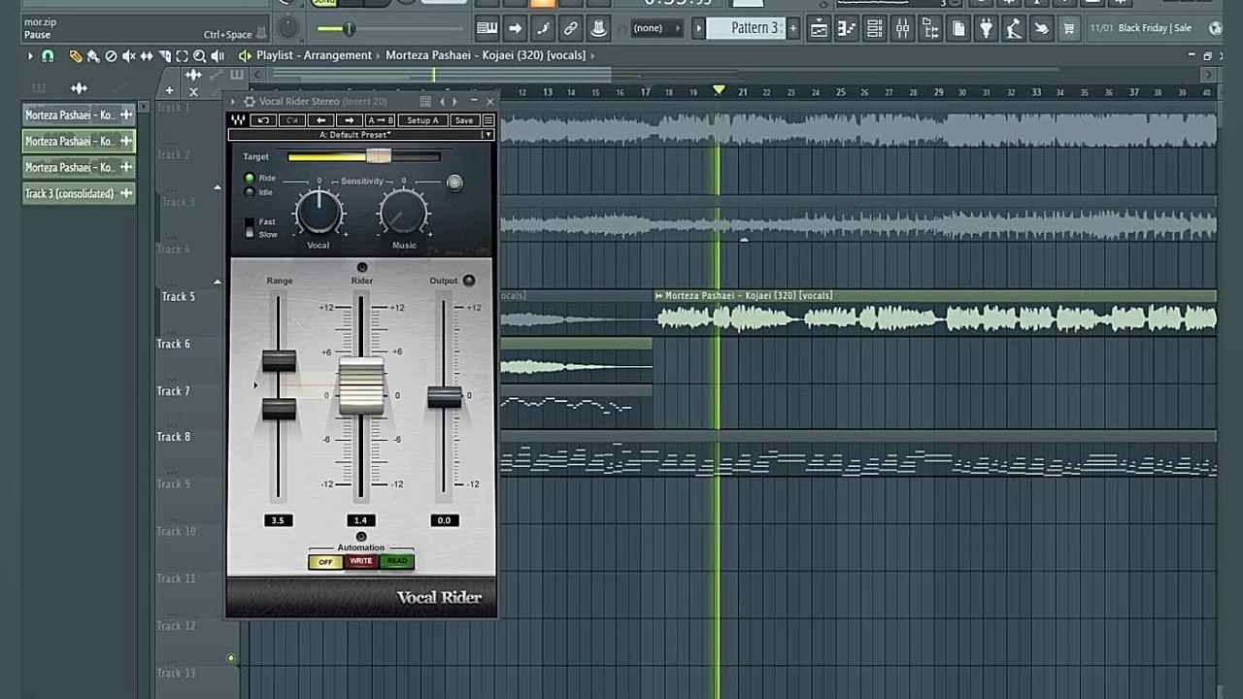Click the Music sensitivity knob
This screenshot has height=699, width=1243.
click(x=404, y=212)
